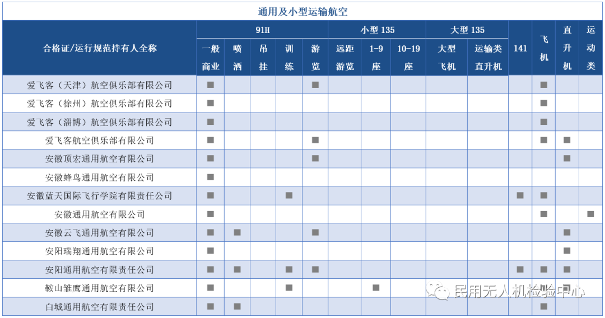Click 直升机 marker for 安阳瑞翔通用航空
Image resolution: width=605 pixels, height=318 pixels.
tap(567, 251)
